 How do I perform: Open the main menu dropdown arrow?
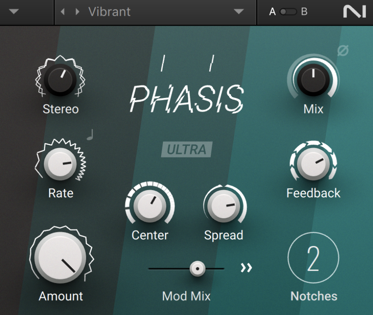14,12
